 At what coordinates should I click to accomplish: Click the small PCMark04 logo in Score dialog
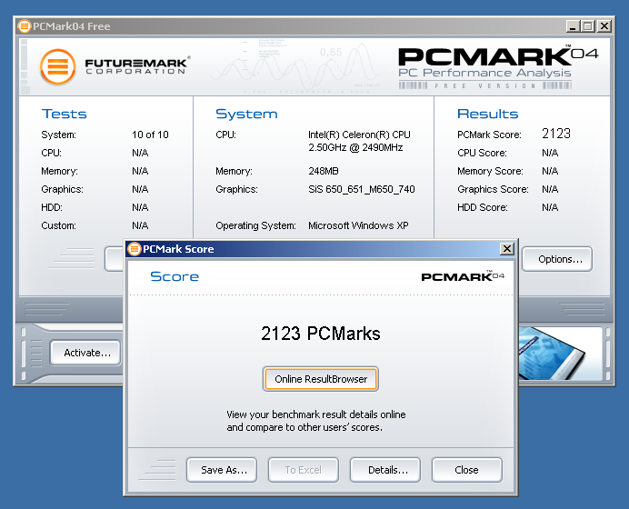coord(463,276)
